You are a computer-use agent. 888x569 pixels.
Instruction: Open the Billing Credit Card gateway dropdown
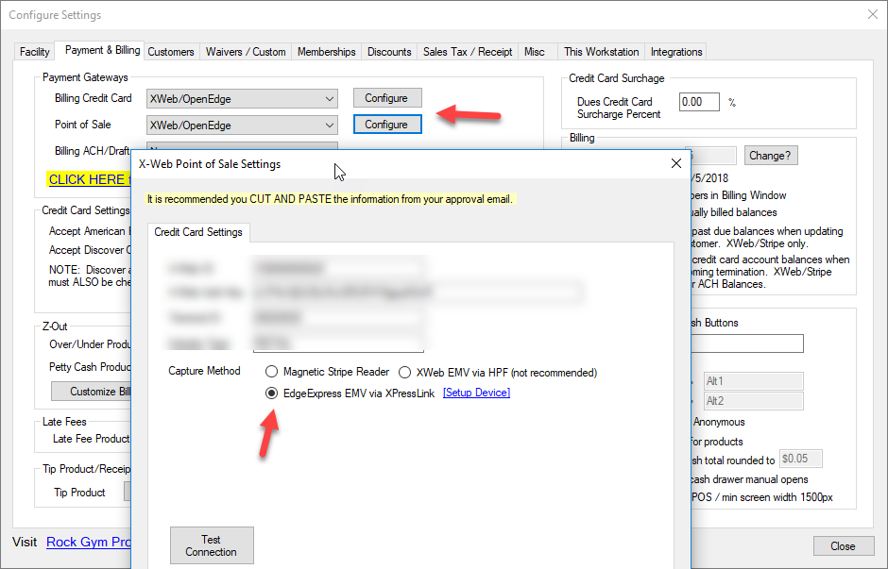click(242, 98)
